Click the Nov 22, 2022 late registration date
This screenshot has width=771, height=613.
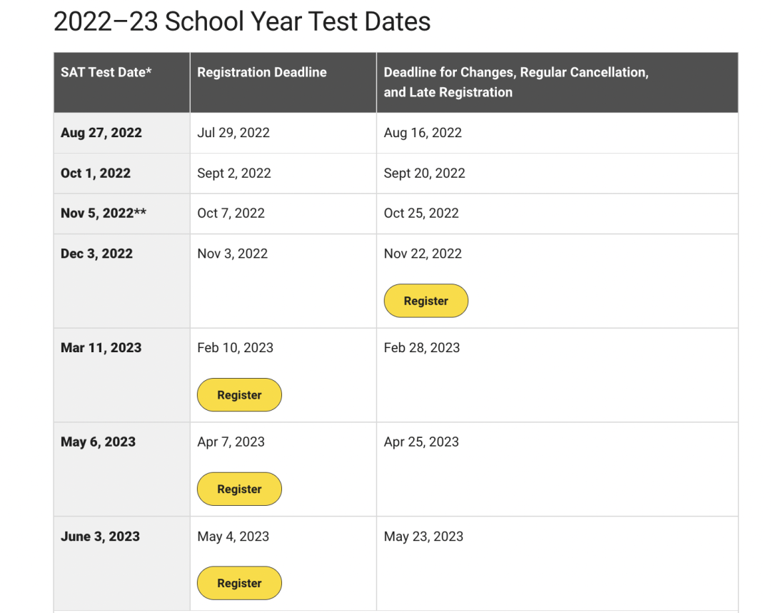coord(423,254)
